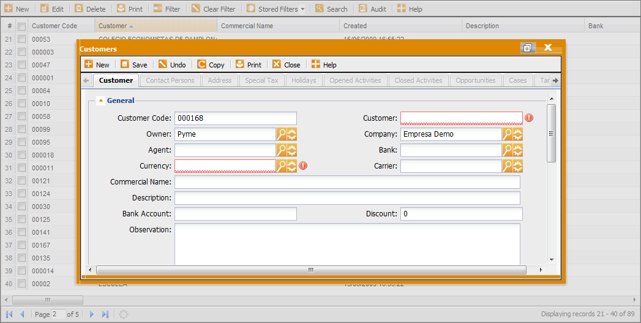Go to the next page of records
The height and width of the screenshot is (323, 641).
tap(92, 314)
